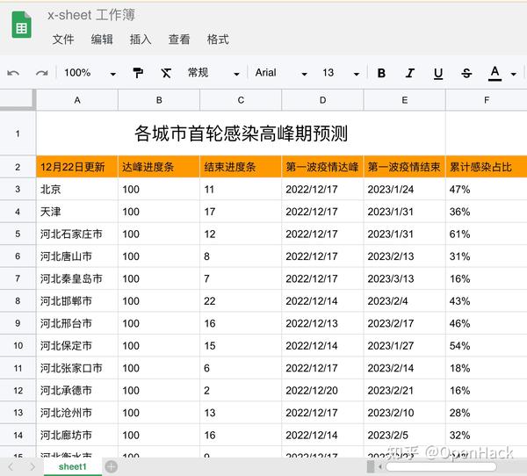The image size is (527, 476).
Task: Click the select-all corner cell
Action: pyautogui.click(x=18, y=100)
